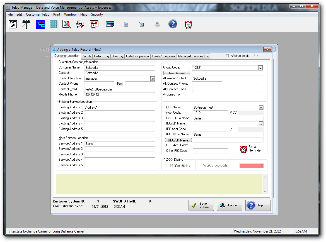326x242 pixels.
Task: Expand the Group Code dropdown
Action: click(x=260, y=68)
